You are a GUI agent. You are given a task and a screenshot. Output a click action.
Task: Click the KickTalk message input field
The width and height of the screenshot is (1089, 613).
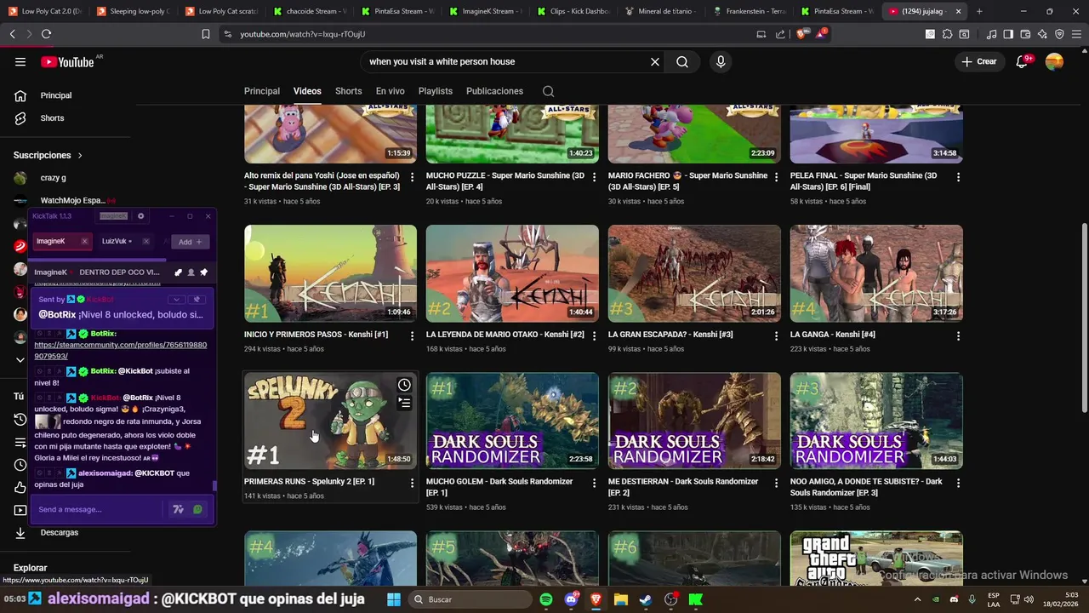98,509
